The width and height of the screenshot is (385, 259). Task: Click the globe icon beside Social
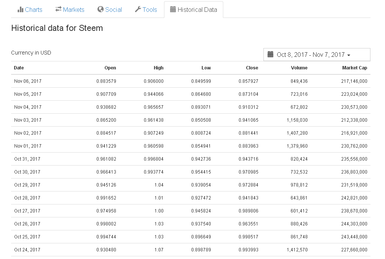click(101, 9)
